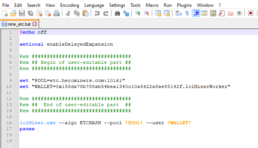The image size is (258, 148).
Task: Click the Close All documents icon
Action: 48,13
